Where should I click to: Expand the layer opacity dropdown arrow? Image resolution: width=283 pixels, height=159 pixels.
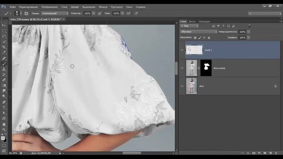[x=249, y=32]
